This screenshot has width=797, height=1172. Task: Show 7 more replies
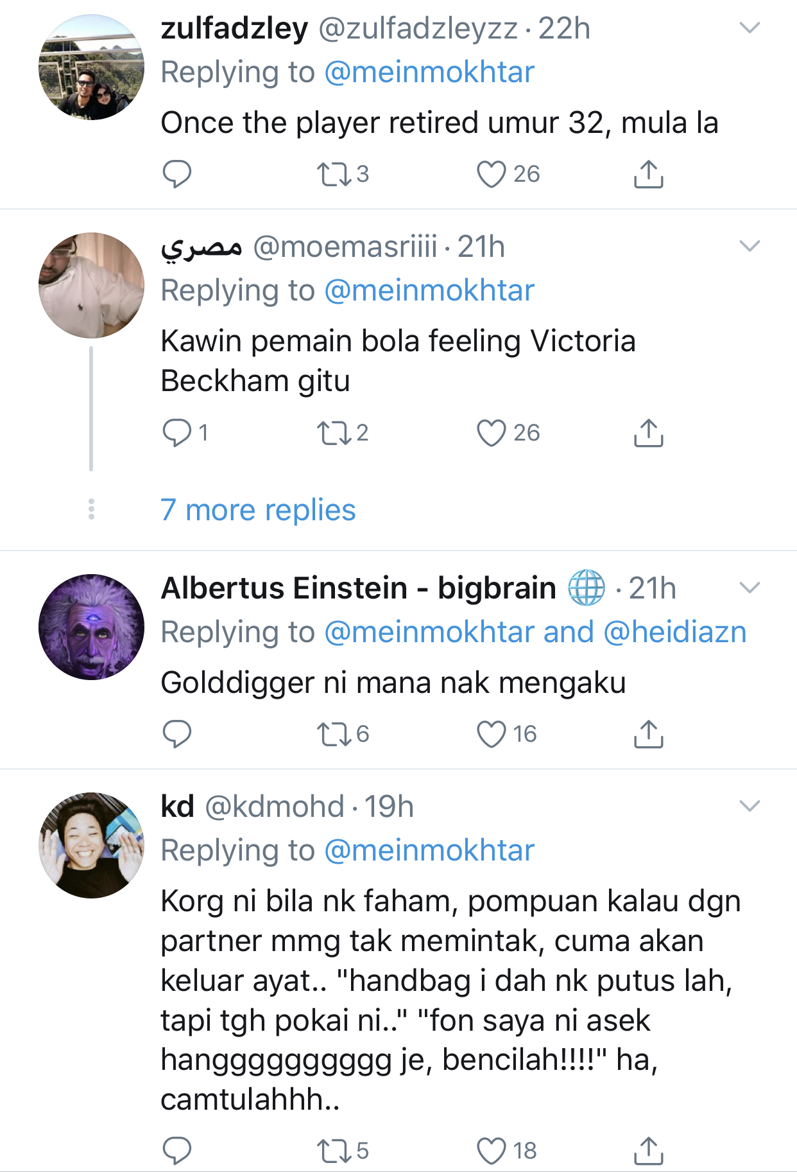click(258, 510)
